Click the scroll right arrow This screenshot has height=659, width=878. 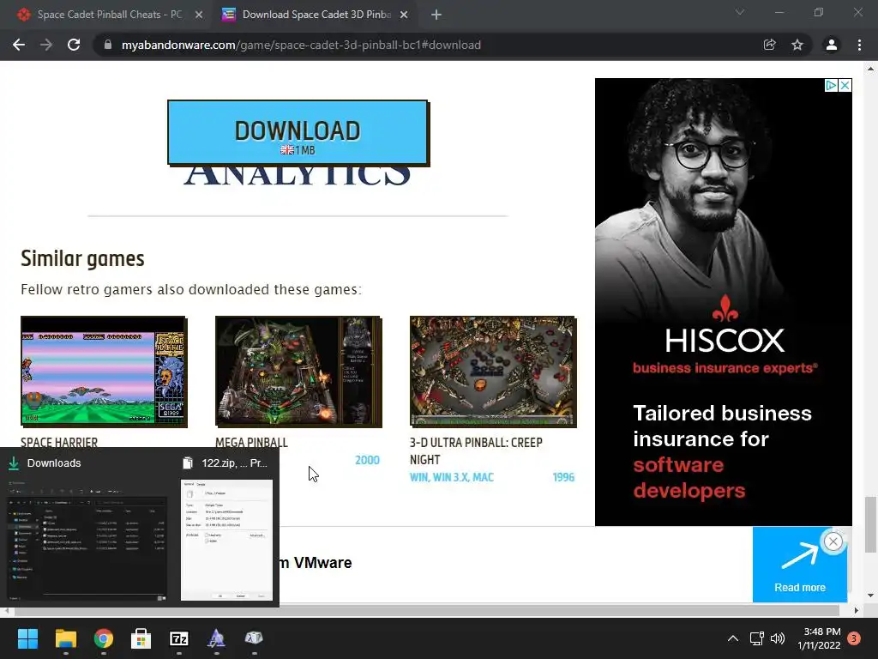tap(857, 610)
